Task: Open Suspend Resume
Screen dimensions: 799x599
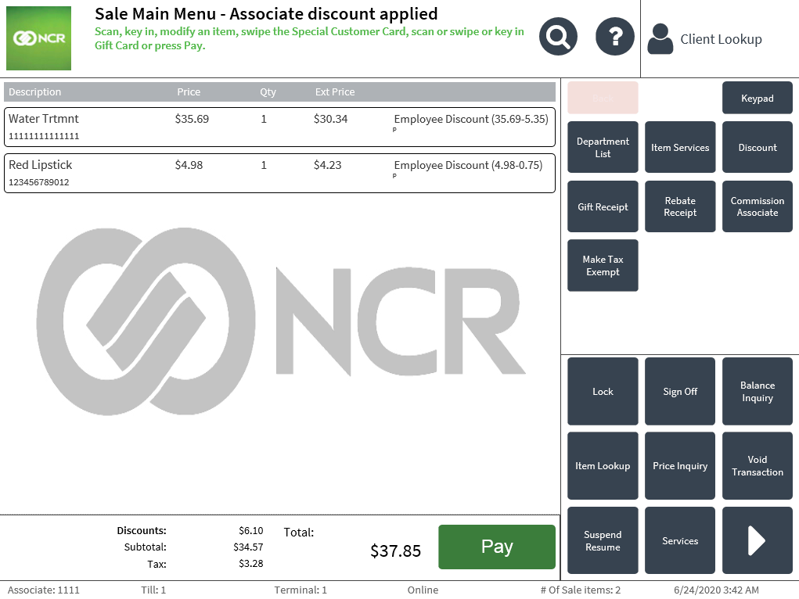Action: tap(603, 540)
